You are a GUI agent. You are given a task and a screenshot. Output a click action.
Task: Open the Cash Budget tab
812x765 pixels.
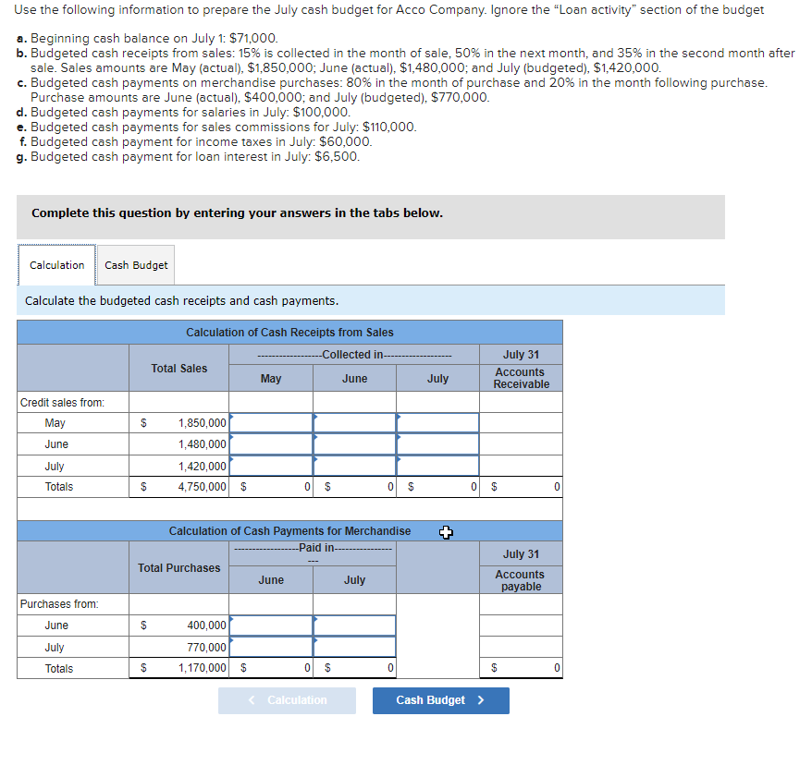pos(136,265)
